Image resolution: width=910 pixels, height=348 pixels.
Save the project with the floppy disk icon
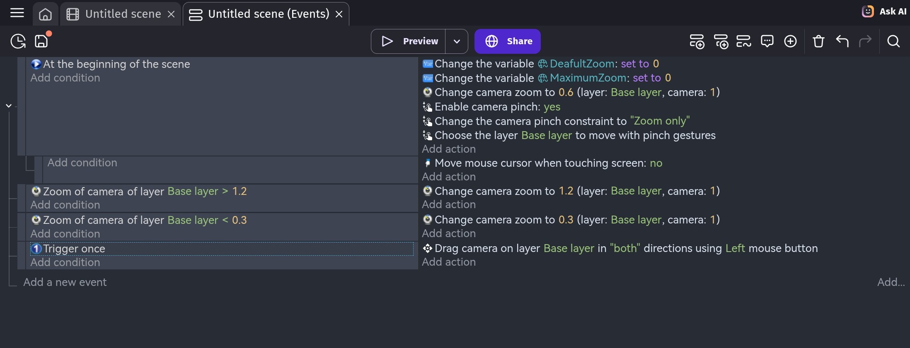[41, 41]
